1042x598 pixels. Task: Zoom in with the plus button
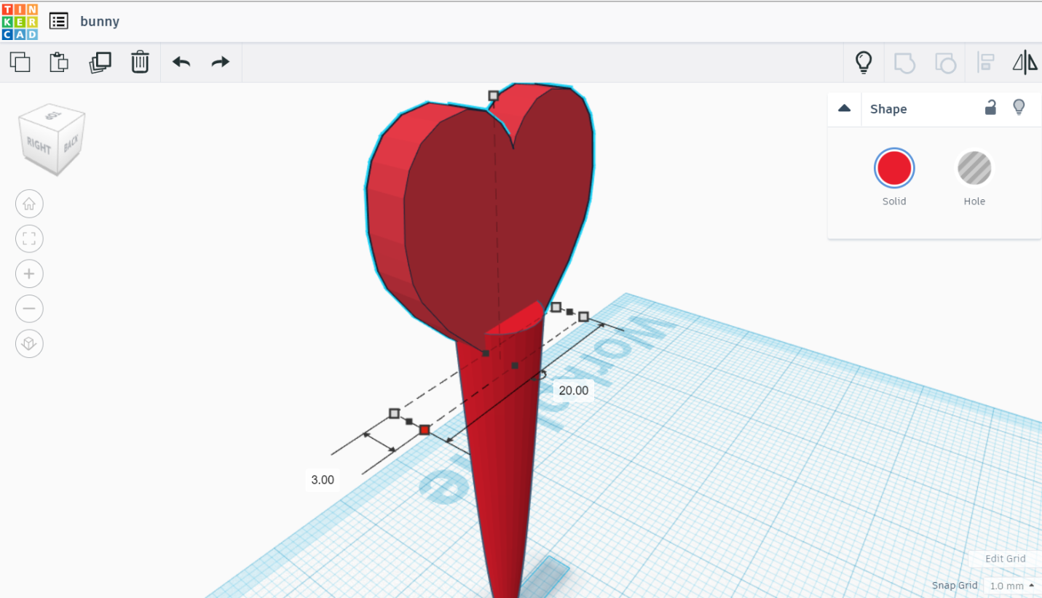29,274
